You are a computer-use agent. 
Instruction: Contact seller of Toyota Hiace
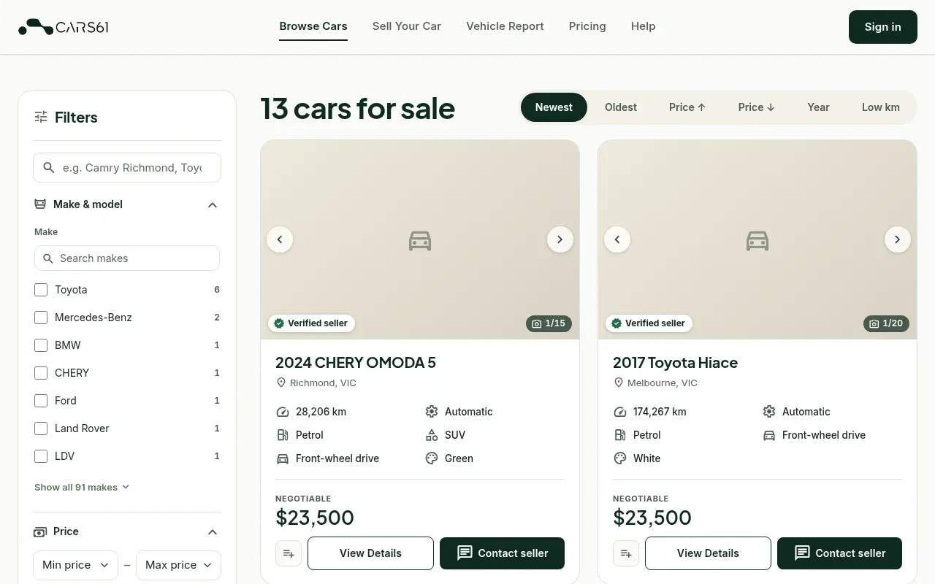click(x=839, y=553)
